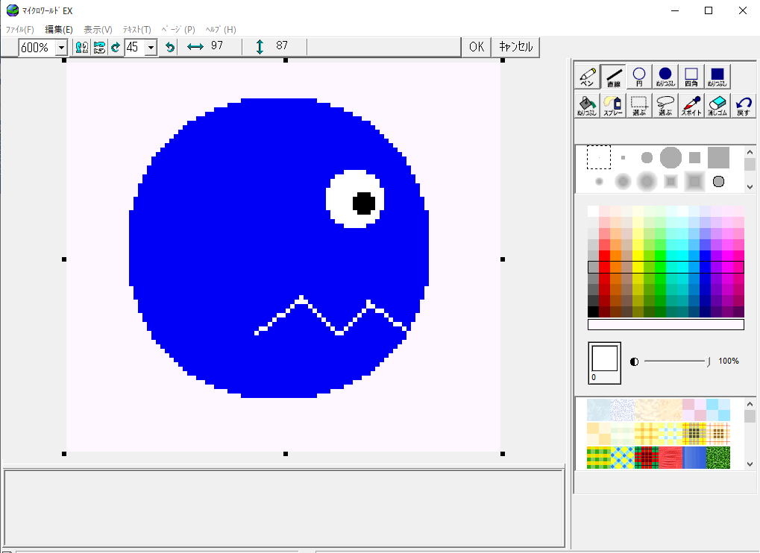Click the キャンセル button
Image resolution: width=760 pixels, height=553 pixels.
515,47
